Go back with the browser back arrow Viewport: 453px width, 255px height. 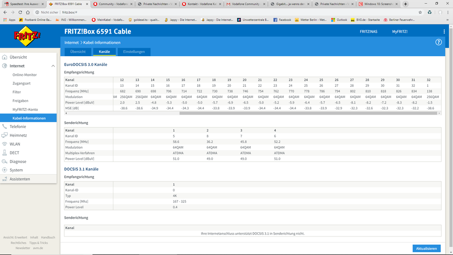pos(5,12)
